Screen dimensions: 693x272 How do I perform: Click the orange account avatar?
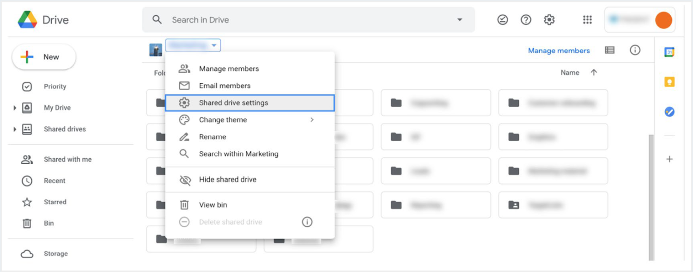coord(663,20)
